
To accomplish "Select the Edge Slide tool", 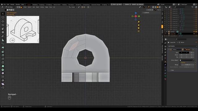I will (3, 77).
